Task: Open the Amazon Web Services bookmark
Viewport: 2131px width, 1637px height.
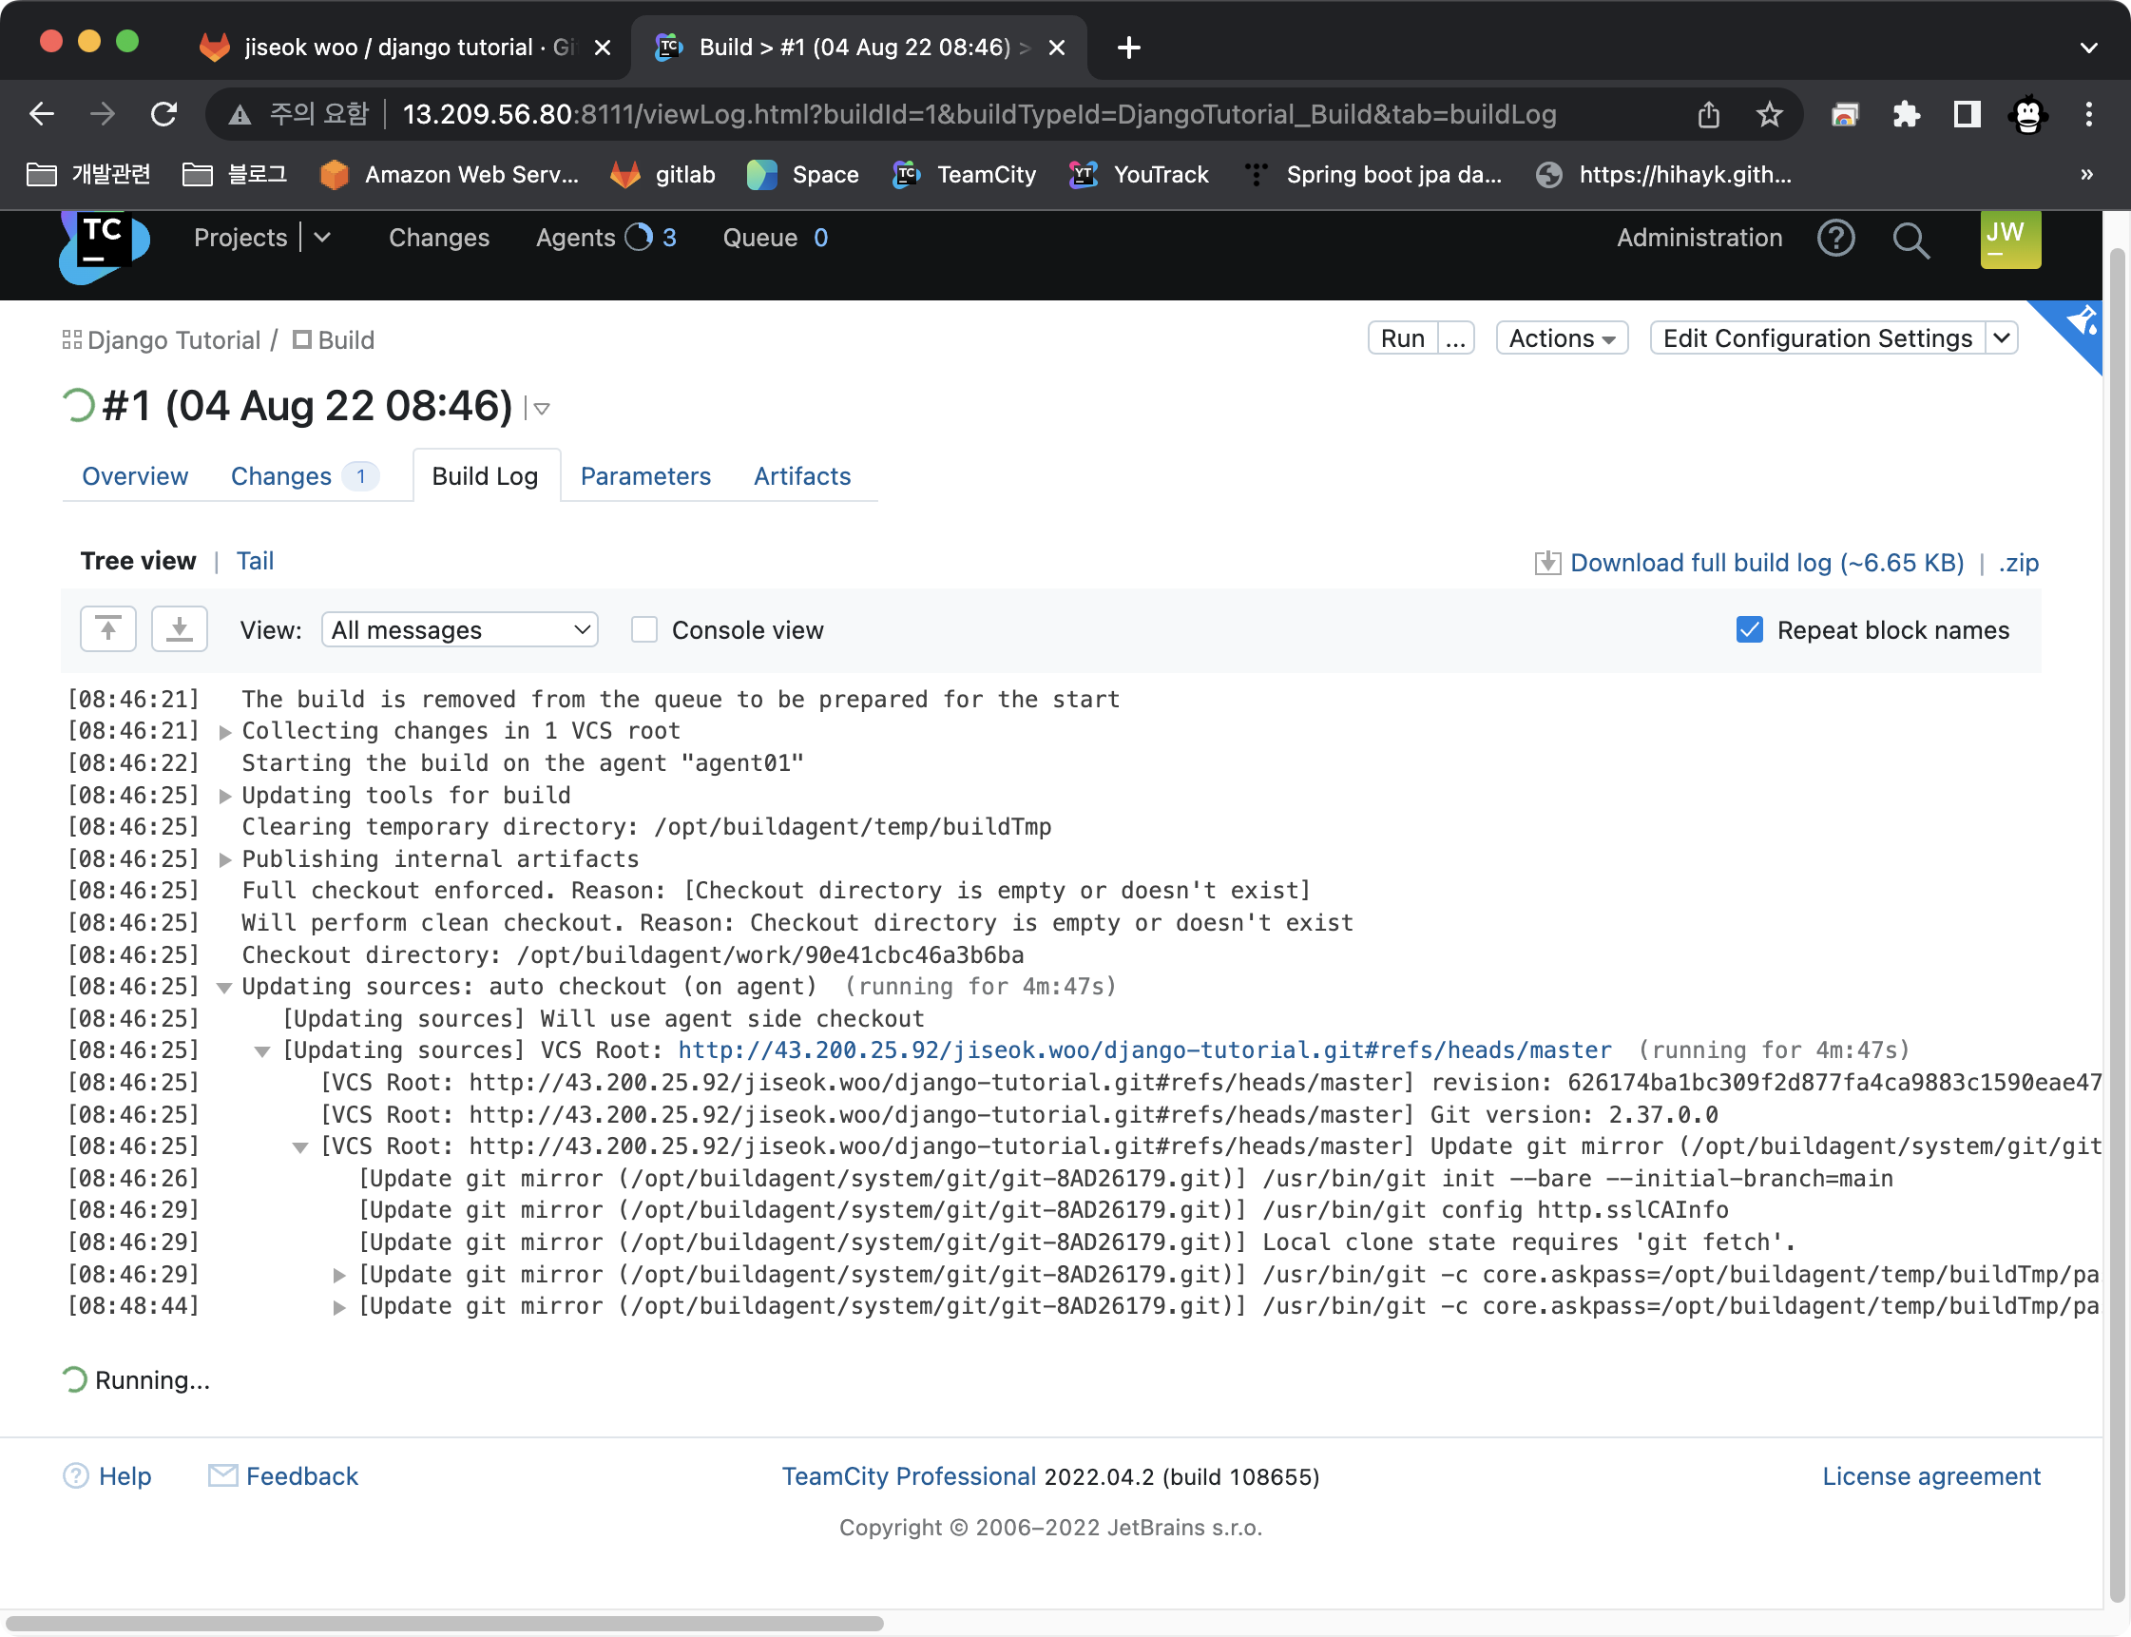Action: pos(450,174)
